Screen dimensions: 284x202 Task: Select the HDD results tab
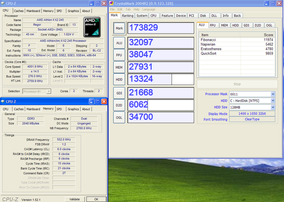[x=235, y=25]
